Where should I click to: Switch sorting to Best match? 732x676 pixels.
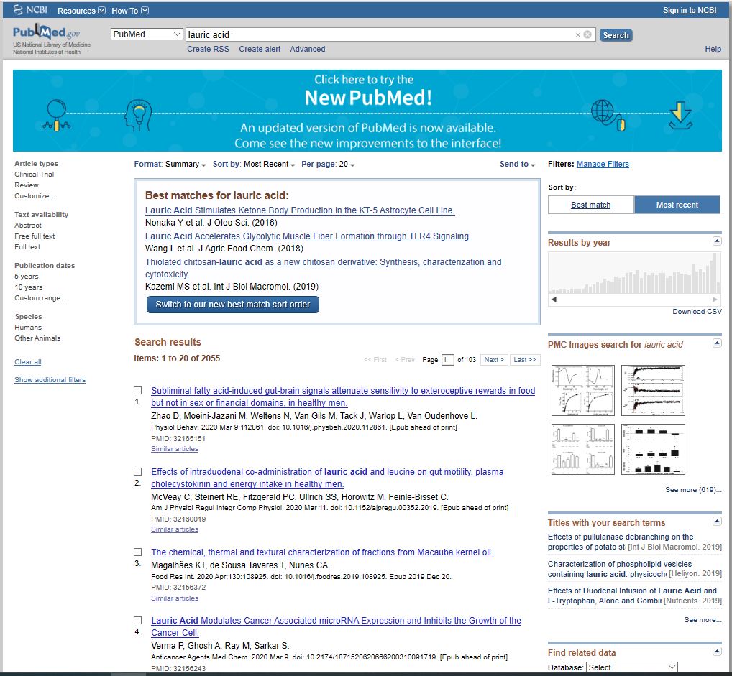590,205
